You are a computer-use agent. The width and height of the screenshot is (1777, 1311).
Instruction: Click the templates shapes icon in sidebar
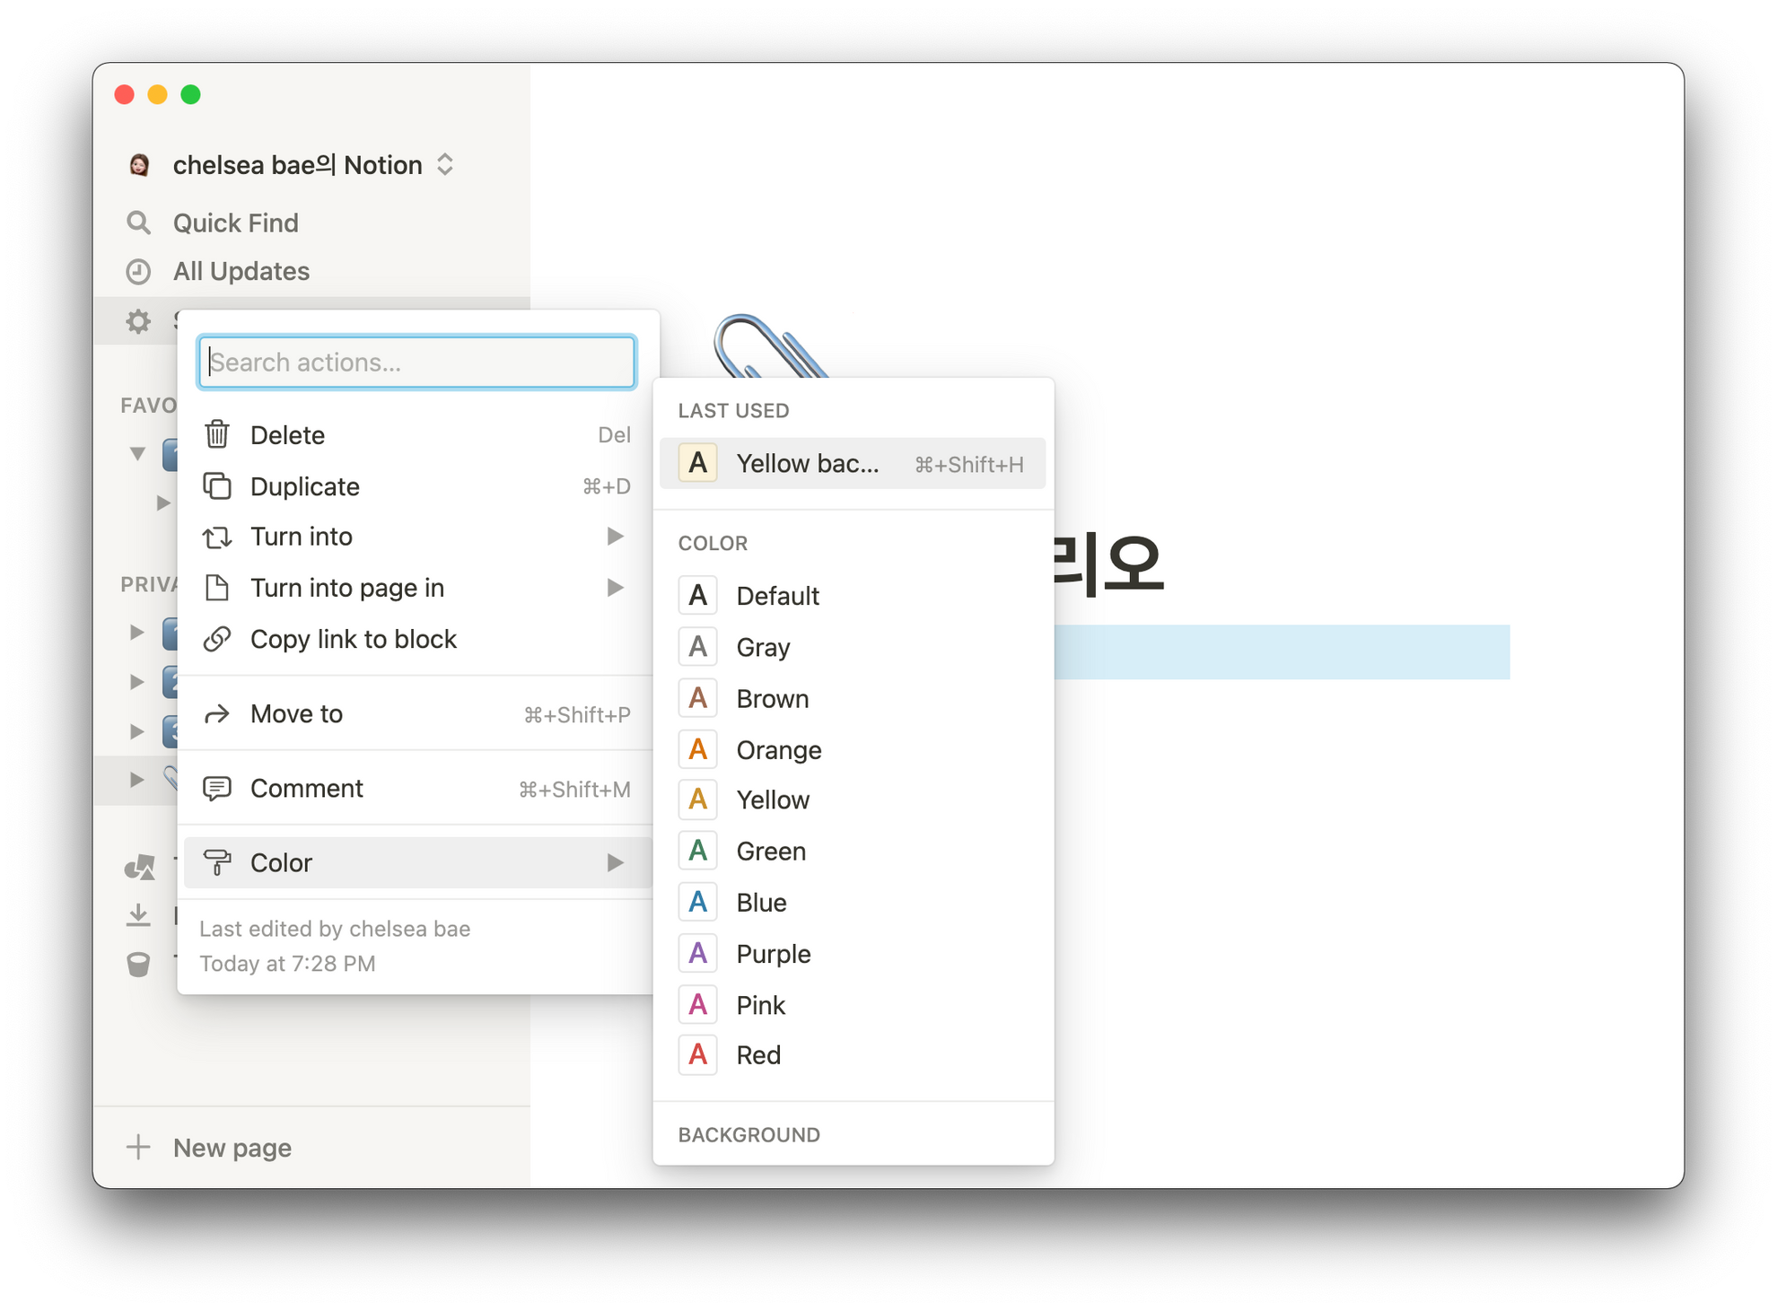click(139, 867)
